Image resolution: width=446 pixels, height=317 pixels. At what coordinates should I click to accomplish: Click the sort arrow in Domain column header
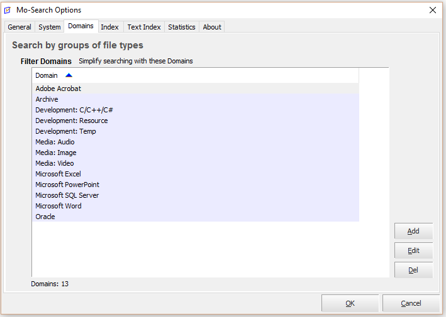69,75
